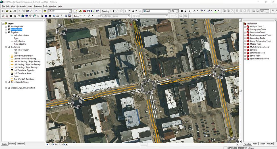Expand the AuxillaryPoint layer legend
This screenshot has width=277, height=149.
(x=6, y=26)
